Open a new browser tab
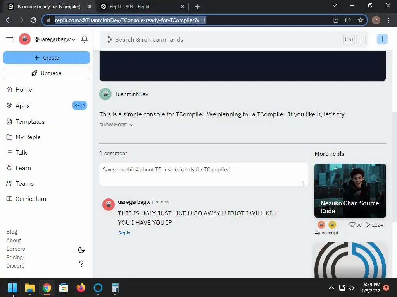The image size is (397, 297). coord(197,7)
